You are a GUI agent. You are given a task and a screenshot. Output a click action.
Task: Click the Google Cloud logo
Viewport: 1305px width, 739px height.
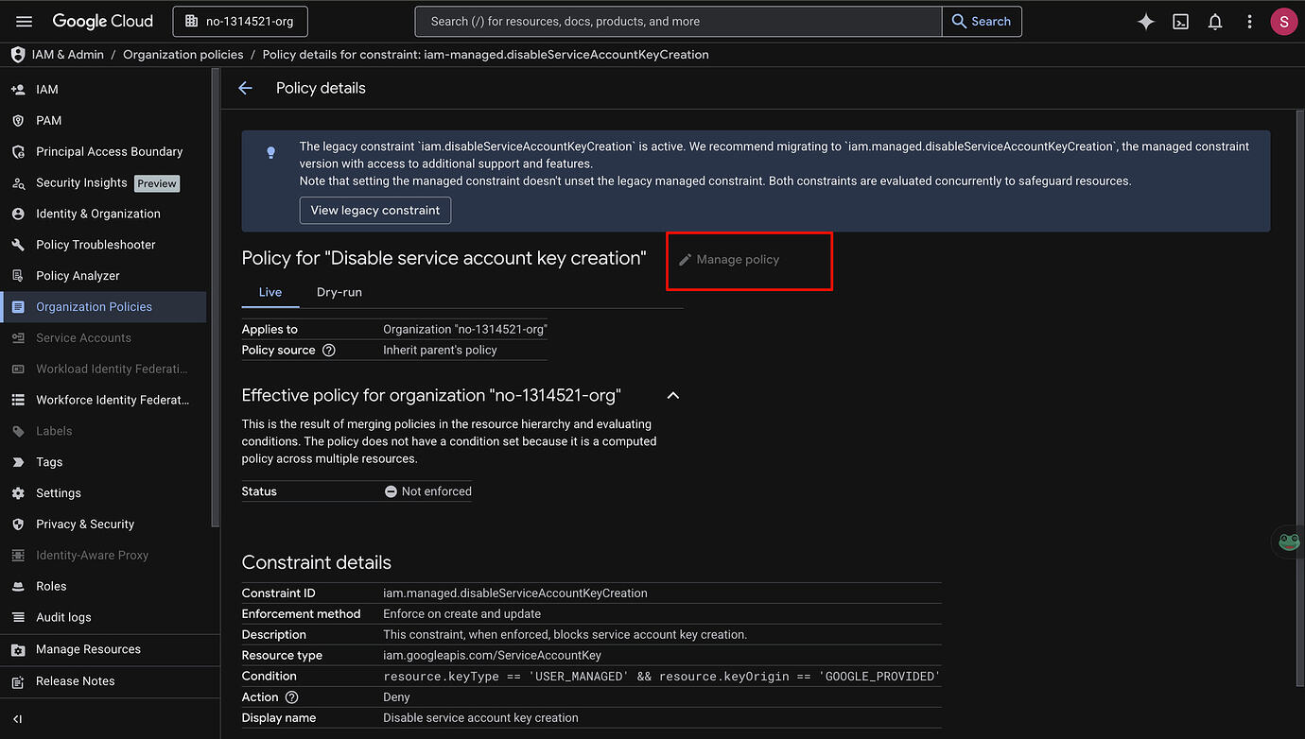point(103,21)
